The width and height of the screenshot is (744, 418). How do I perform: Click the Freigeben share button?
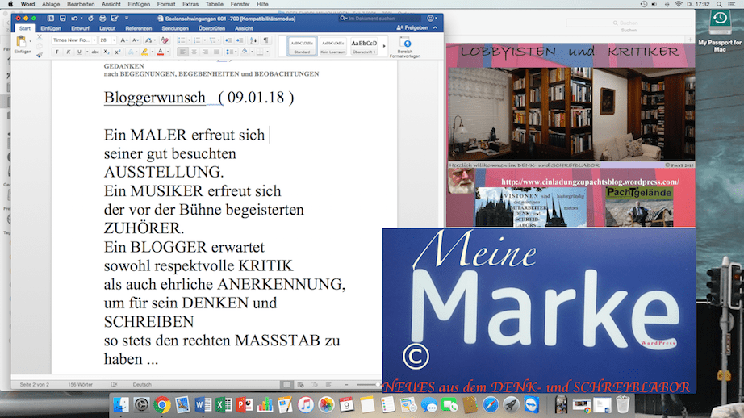tap(414, 27)
